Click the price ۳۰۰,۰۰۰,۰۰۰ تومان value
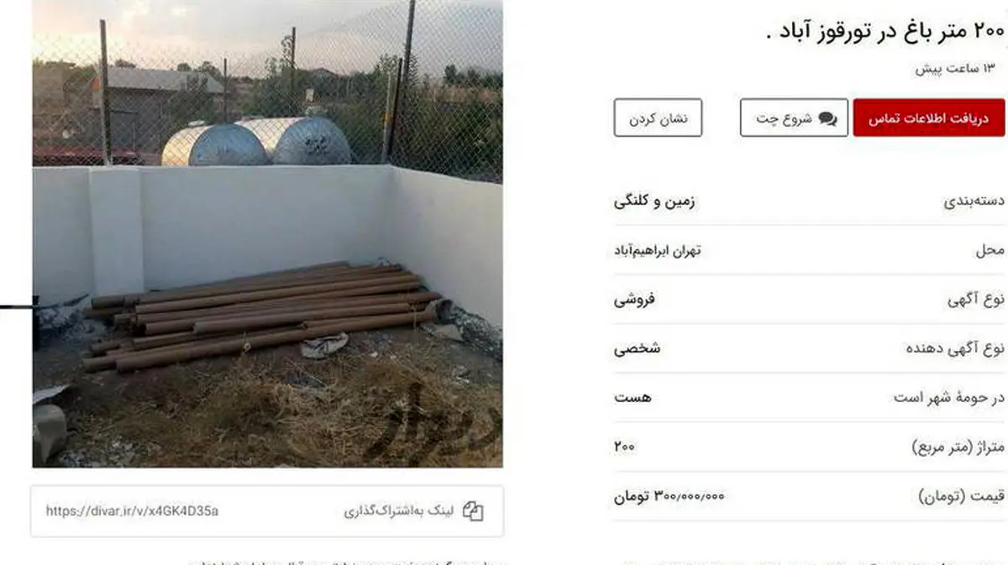 [x=669, y=496]
